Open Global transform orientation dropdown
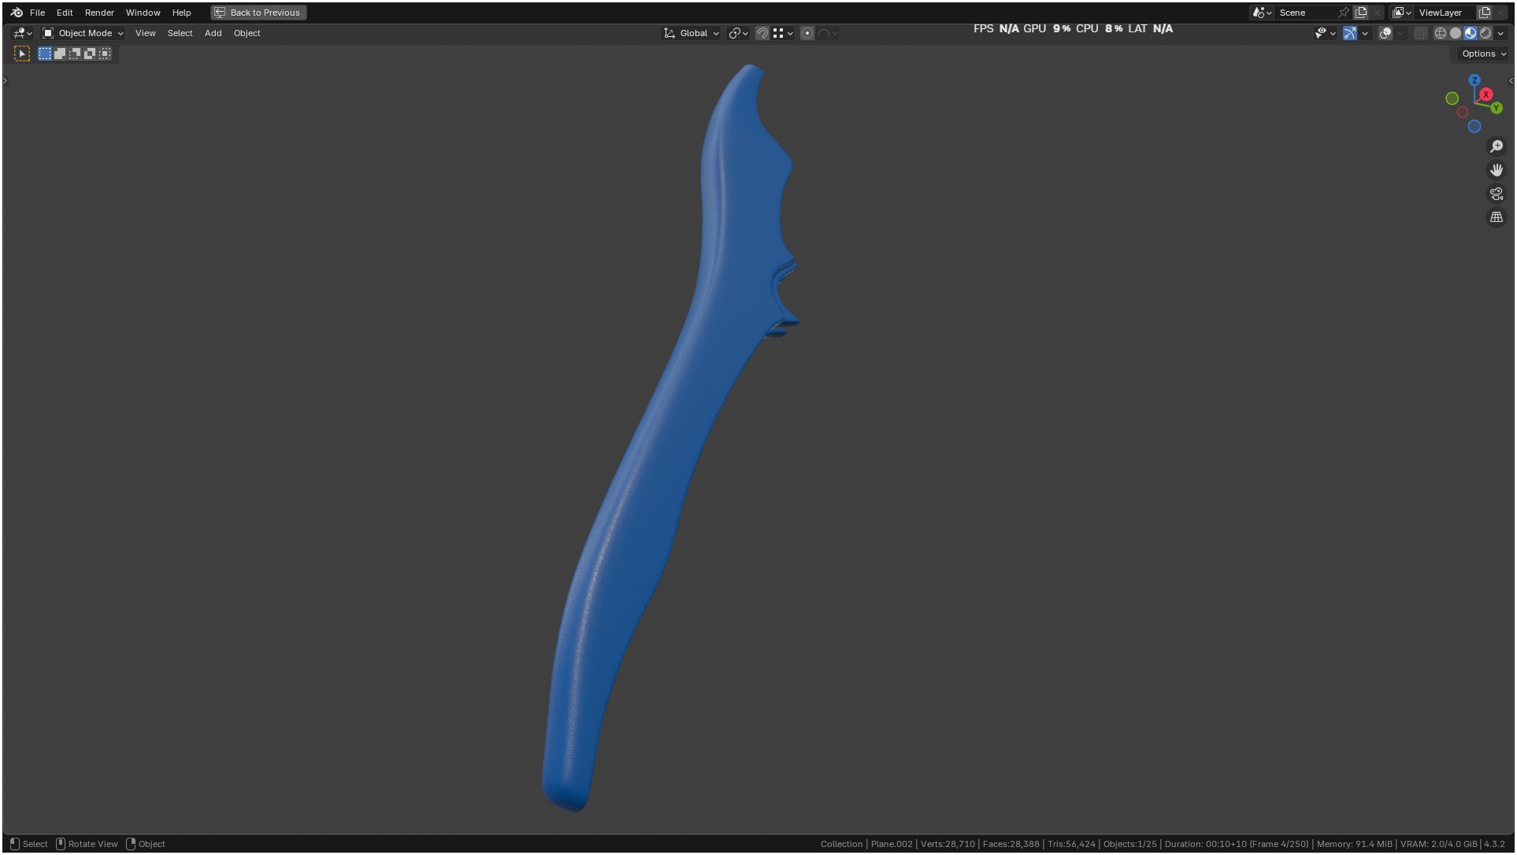Screen dimensions: 1517x855 coord(692,33)
